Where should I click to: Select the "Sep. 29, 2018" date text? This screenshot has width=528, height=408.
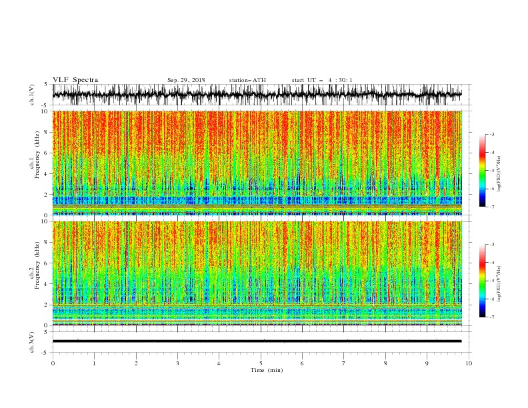[x=186, y=80]
